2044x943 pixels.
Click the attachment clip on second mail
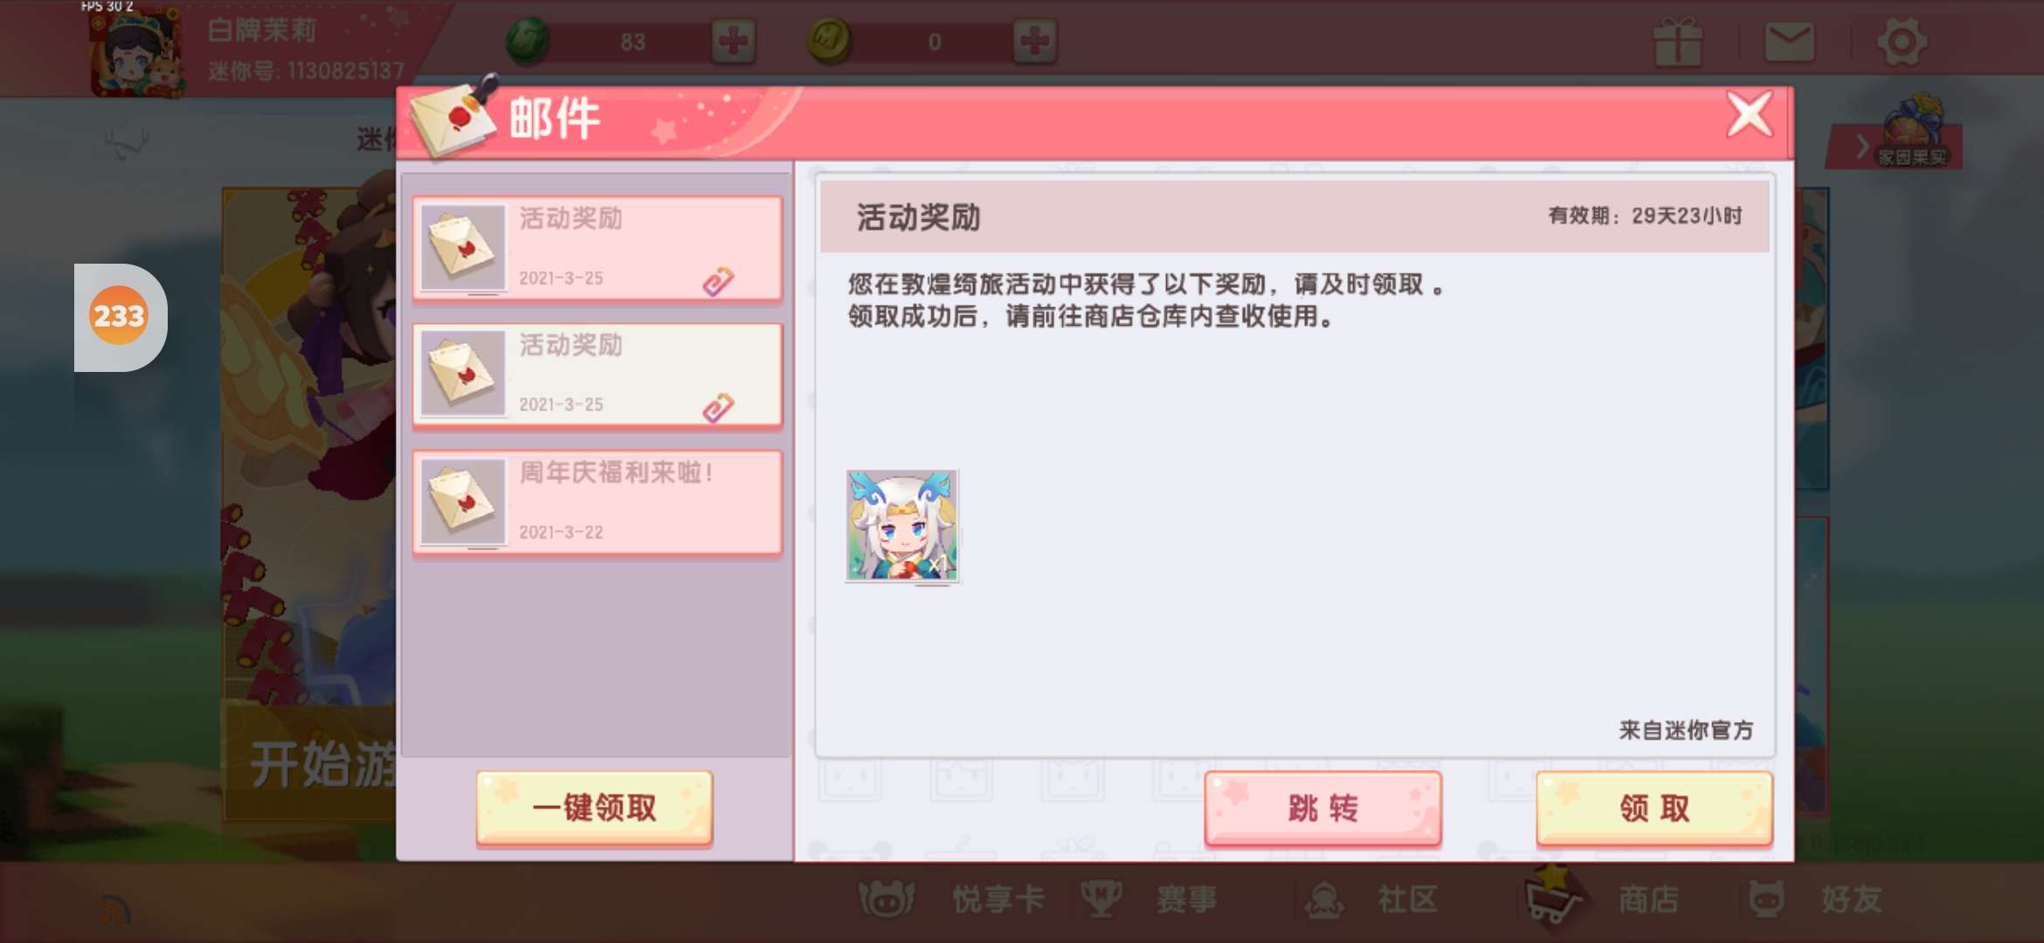[x=718, y=408]
